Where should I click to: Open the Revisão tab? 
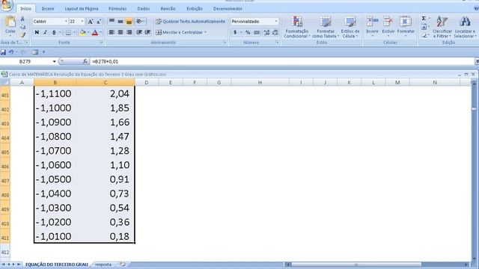168,9
